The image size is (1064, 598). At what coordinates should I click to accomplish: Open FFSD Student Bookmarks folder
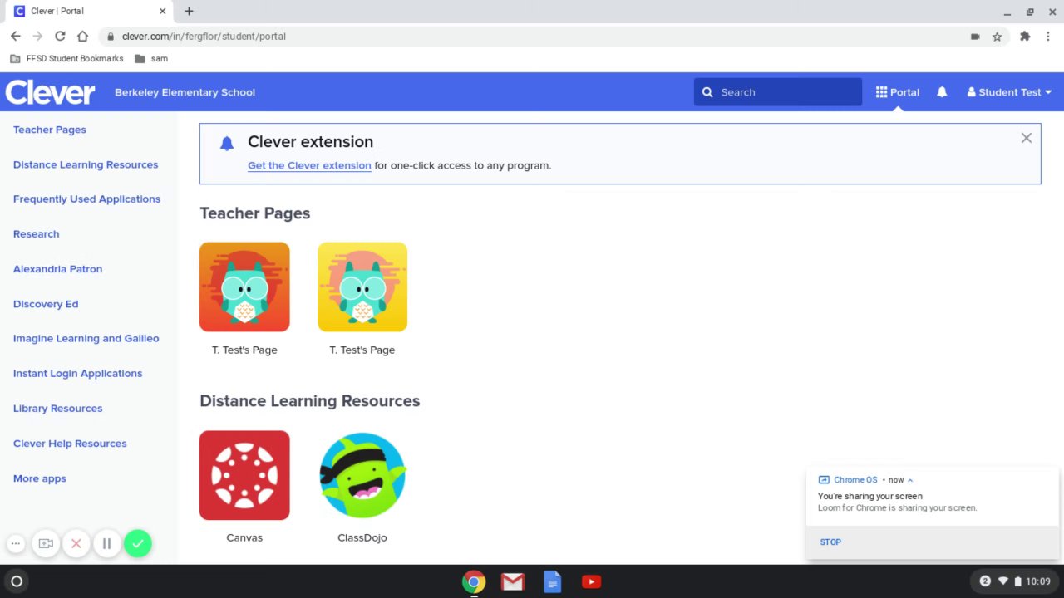click(66, 59)
